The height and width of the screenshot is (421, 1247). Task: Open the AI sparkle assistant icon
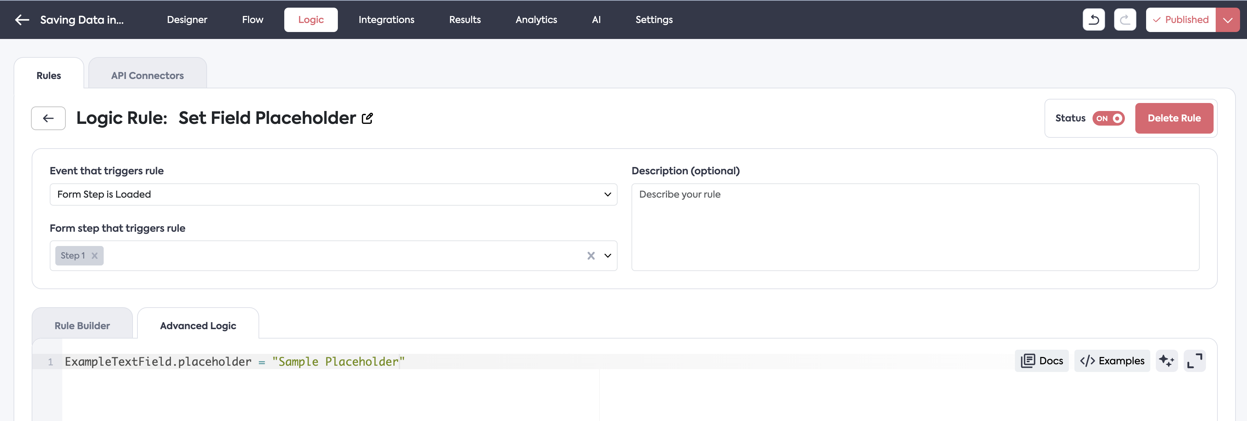1166,361
